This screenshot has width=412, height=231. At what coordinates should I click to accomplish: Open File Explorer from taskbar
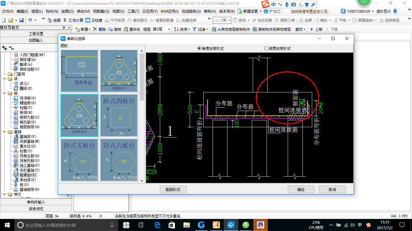(187, 225)
